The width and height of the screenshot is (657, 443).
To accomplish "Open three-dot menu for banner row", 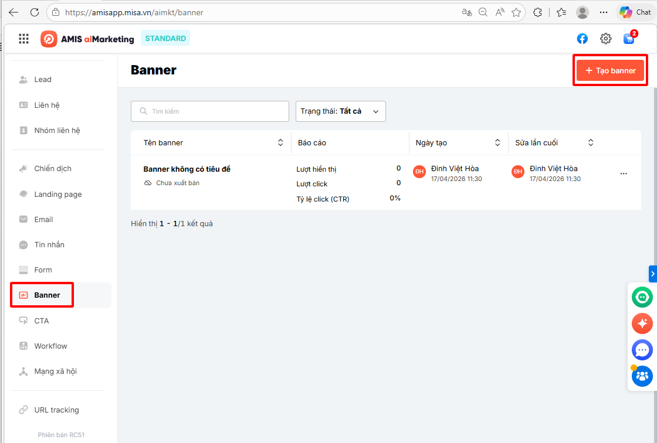I will point(624,173).
